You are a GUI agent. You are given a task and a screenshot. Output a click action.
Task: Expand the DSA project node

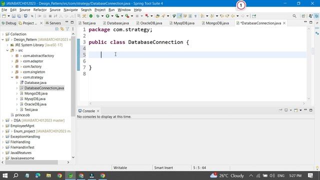tap(3, 120)
